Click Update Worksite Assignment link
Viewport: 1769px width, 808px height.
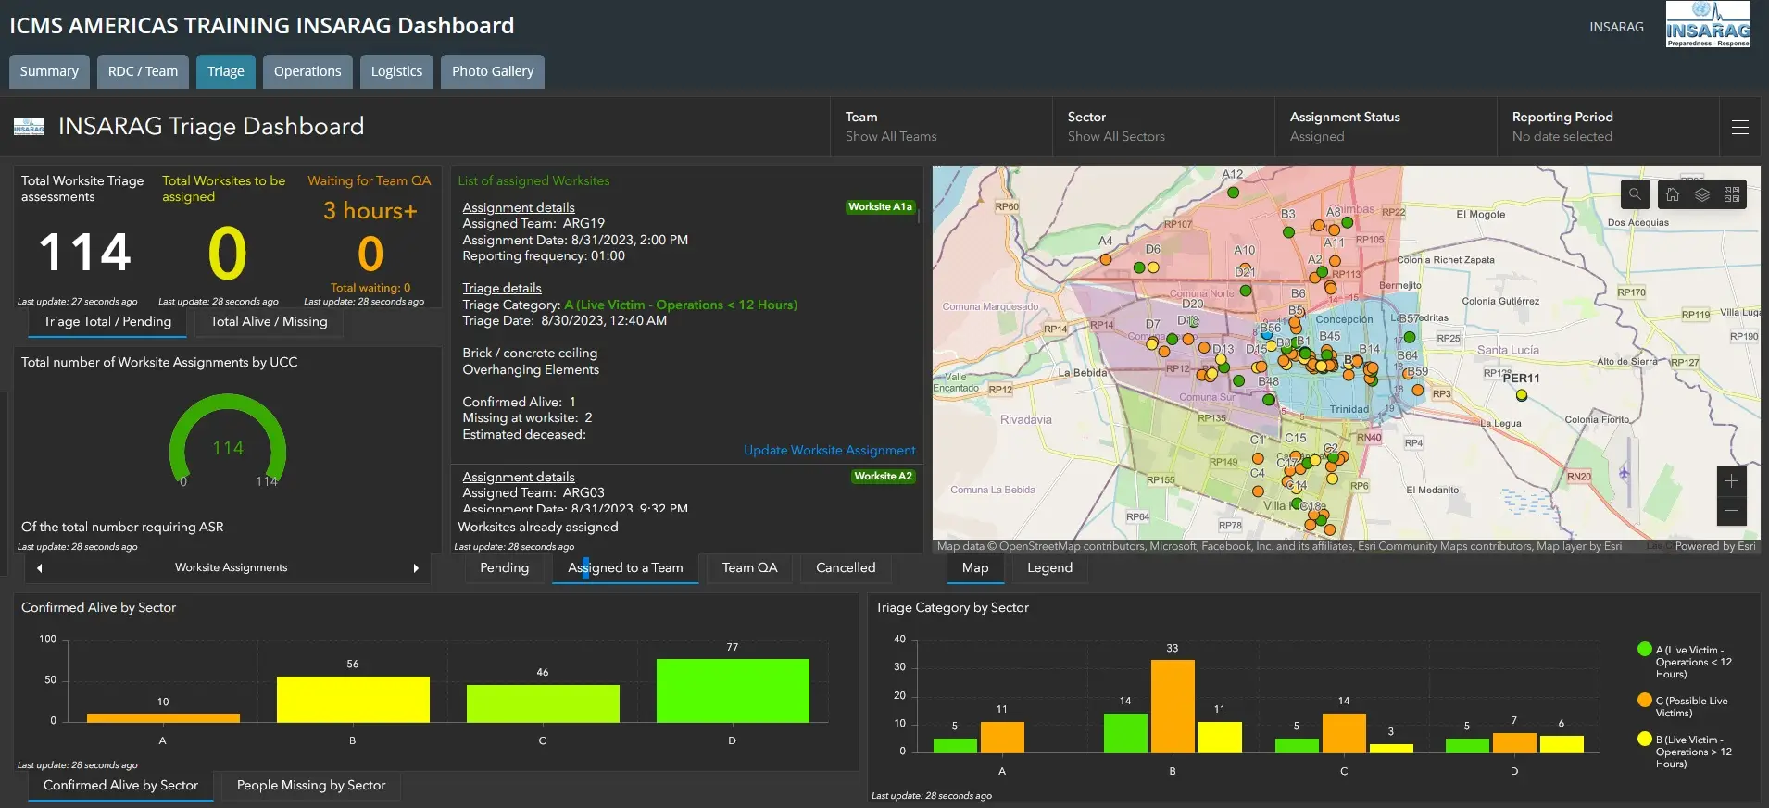(829, 451)
